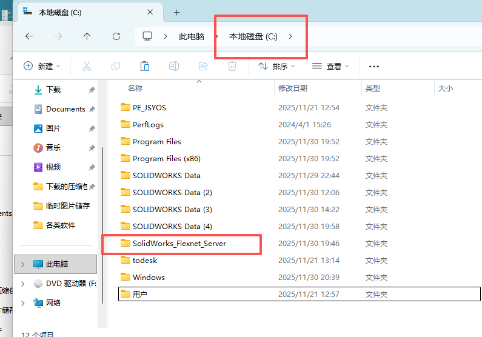Click the pin icon next to 视频
Image resolution: width=482 pixels, height=337 pixels.
[x=92, y=167]
